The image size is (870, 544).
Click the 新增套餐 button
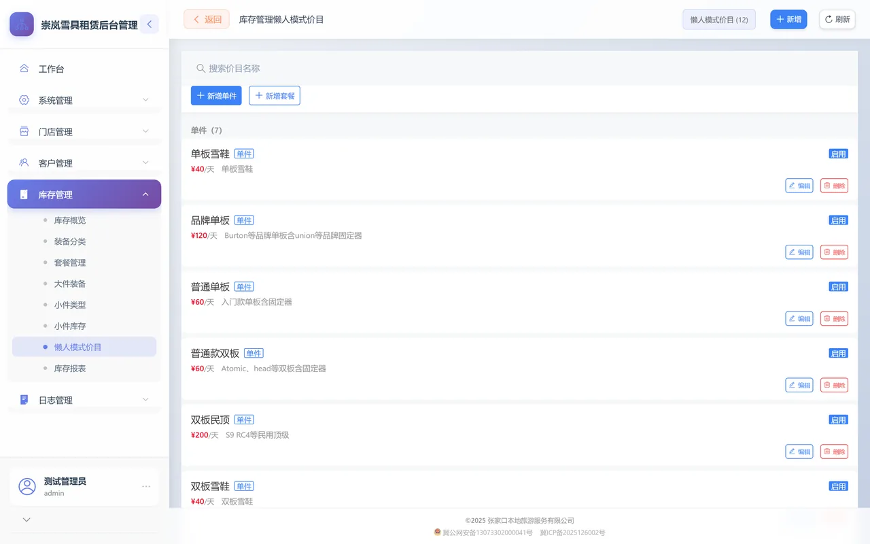point(275,96)
